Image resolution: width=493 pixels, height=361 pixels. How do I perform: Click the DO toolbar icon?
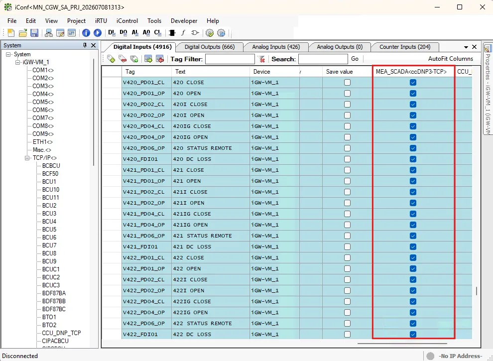(123, 32)
